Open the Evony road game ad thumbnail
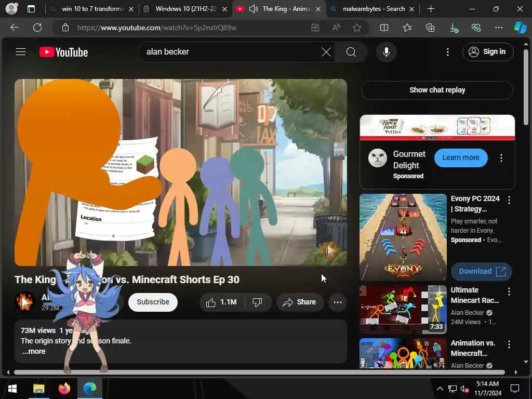Image resolution: width=532 pixels, height=399 pixels. point(403,237)
